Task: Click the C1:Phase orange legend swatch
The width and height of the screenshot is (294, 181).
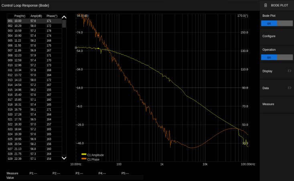Action: pyautogui.click(x=84, y=159)
